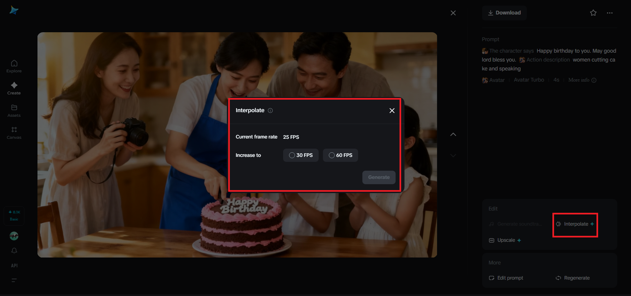The image size is (631, 296).
Task: Click the app logo in the top-left corner
Action: point(13,10)
